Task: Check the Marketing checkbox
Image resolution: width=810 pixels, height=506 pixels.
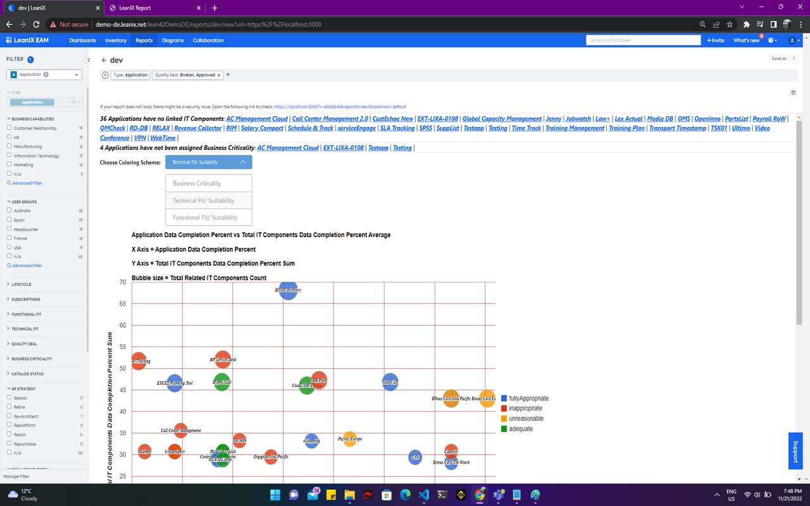Action: click(x=9, y=164)
